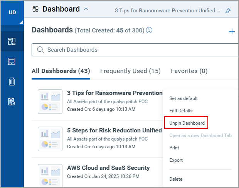
Task: Click the plus icon to create a dashboard
Action: point(232,32)
